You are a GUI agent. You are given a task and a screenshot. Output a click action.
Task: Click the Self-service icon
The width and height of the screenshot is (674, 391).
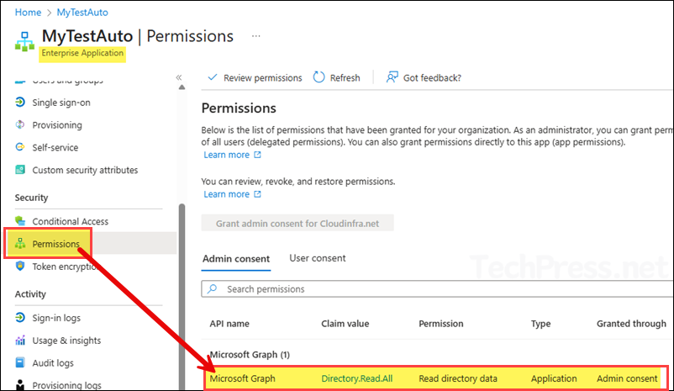point(21,147)
